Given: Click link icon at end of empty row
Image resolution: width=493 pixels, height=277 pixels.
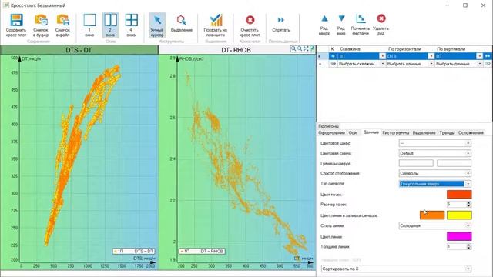Looking at the screenshot, I should click(x=488, y=64).
